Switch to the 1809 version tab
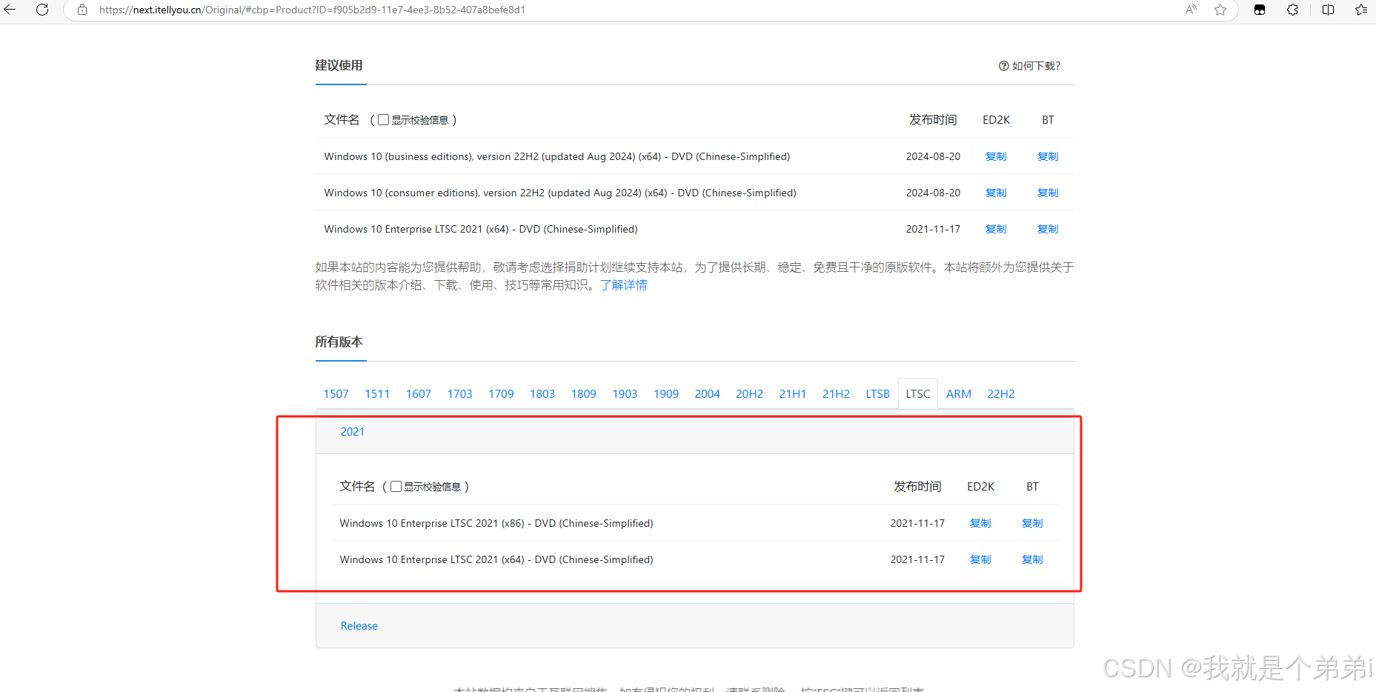 tap(584, 393)
